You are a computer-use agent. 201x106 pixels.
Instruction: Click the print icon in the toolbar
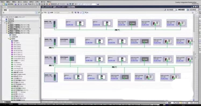pos(16,4)
